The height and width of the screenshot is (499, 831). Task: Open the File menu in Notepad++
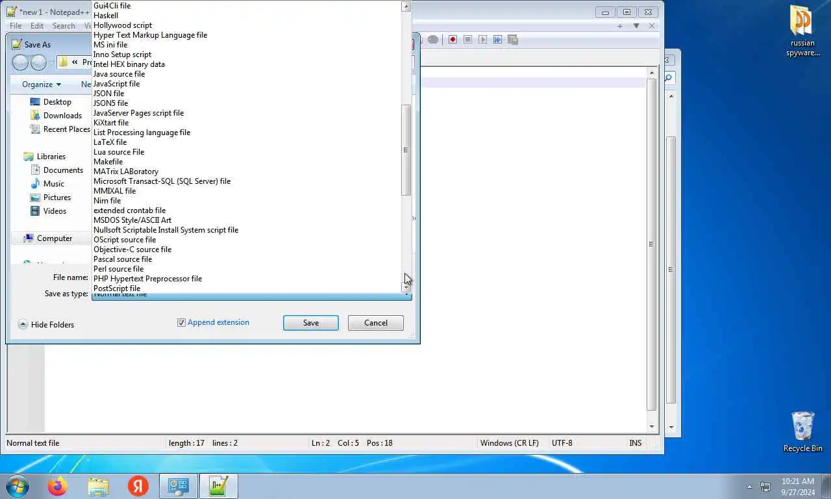16,26
